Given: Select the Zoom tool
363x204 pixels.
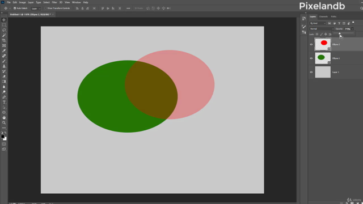Looking at the screenshot, I should (4, 122).
